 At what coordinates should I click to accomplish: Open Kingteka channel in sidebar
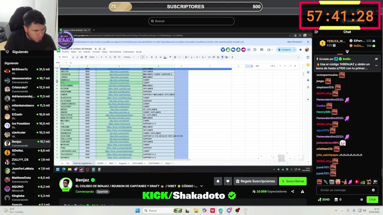pyautogui.click(x=27, y=197)
